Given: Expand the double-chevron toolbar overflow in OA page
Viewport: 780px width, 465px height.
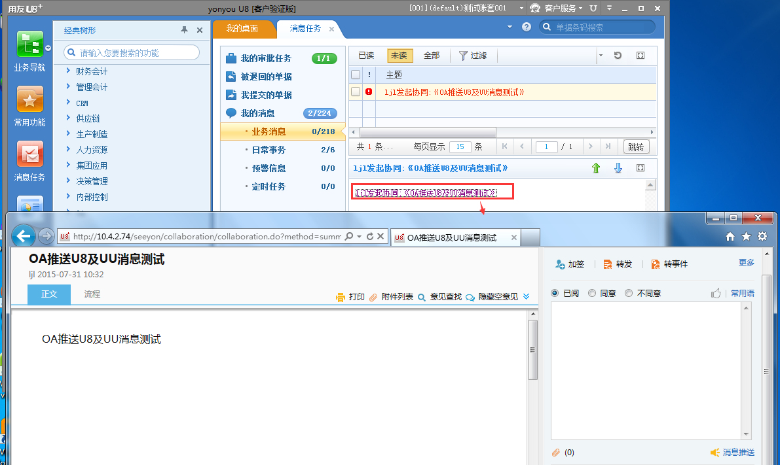Looking at the screenshot, I should [x=527, y=296].
